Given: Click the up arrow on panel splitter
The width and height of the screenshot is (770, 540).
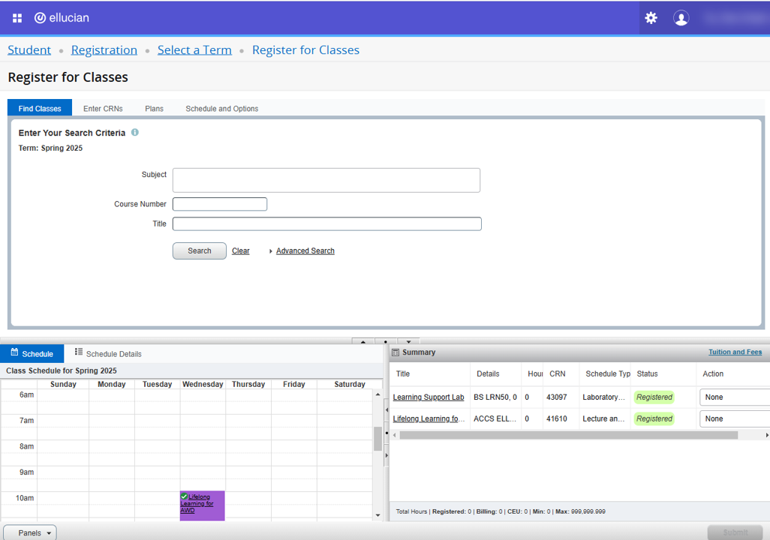Looking at the screenshot, I should (363, 342).
